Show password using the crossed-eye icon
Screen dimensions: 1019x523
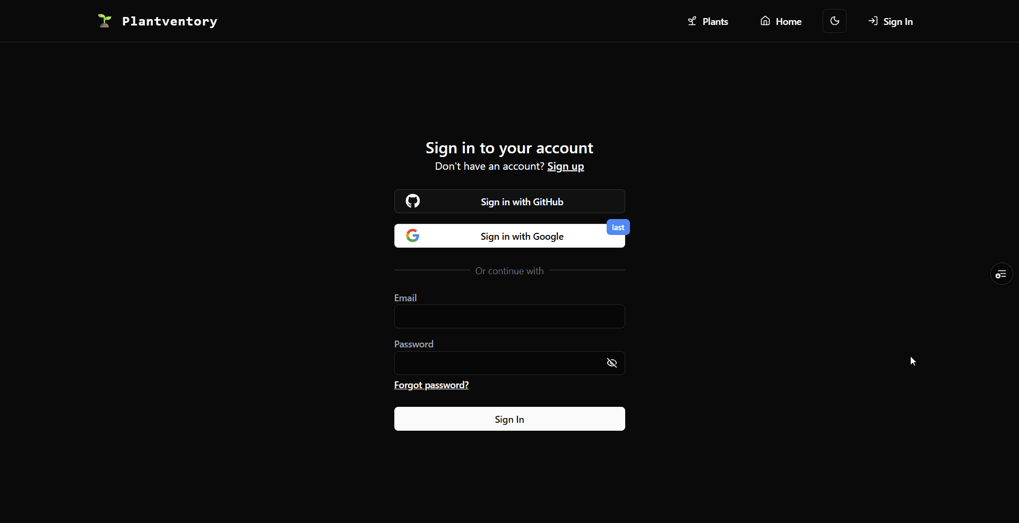[611, 363]
